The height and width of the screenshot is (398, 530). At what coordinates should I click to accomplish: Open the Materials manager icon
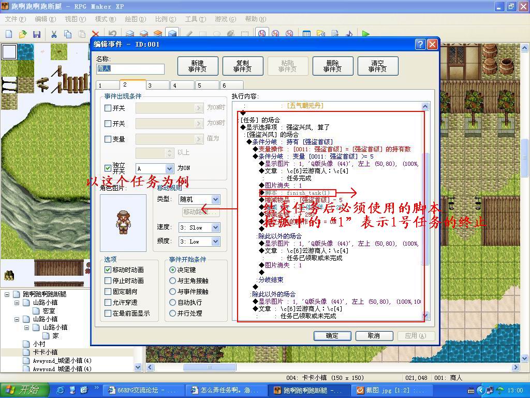(x=320, y=34)
